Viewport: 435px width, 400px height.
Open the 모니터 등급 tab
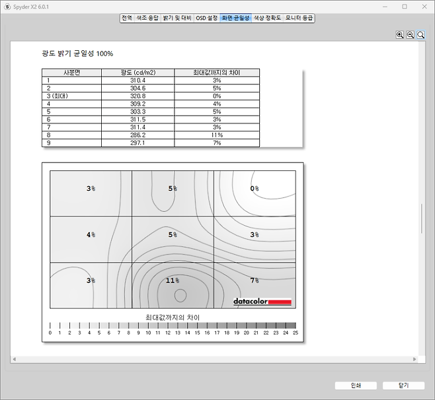pos(299,18)
